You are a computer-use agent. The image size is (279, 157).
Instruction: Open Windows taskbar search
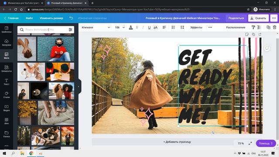click(13, 153)
